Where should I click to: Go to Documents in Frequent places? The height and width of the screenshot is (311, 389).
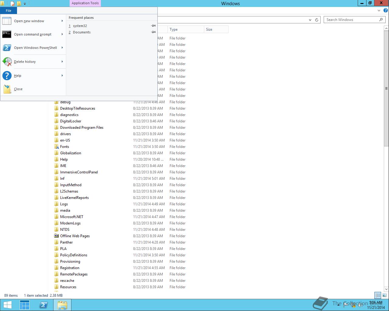pyautogui.click(x=81, y=32)
